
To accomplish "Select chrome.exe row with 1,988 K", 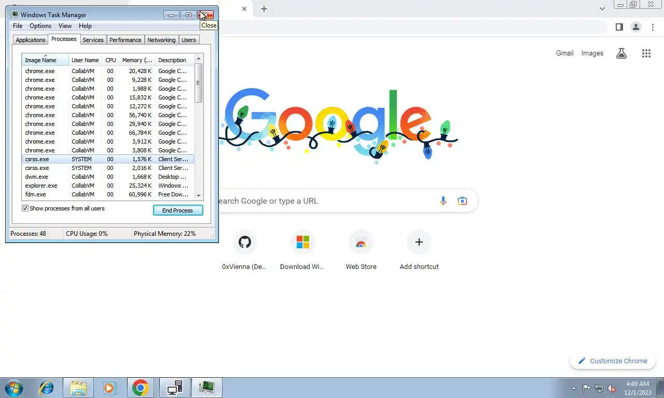I will pos(108,89).
